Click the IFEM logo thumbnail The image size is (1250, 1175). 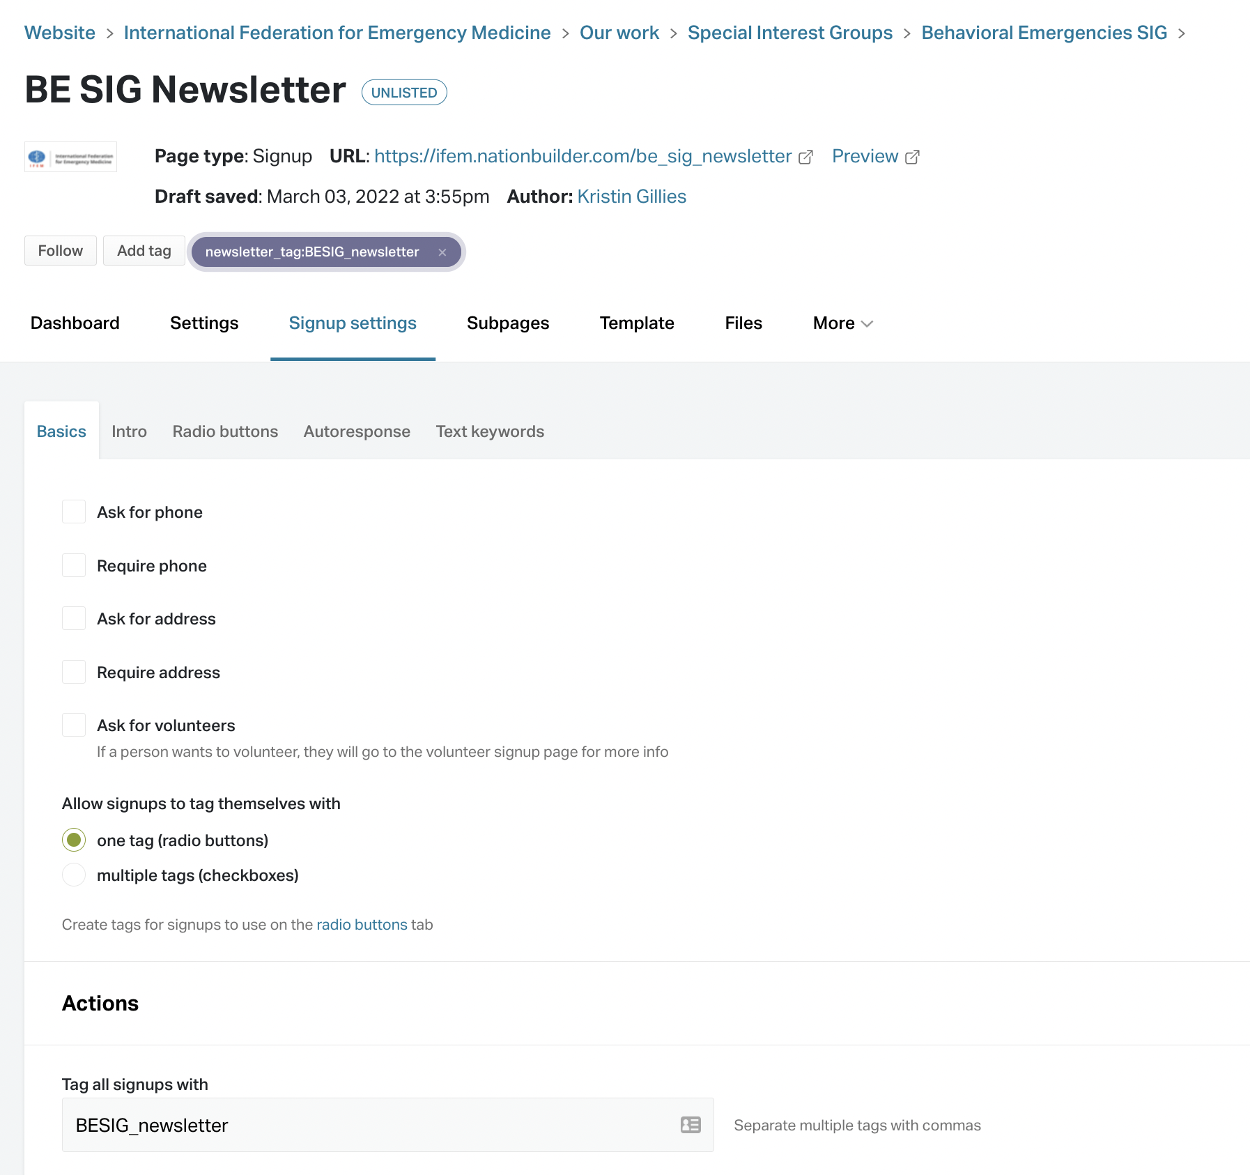coord(70,157)
